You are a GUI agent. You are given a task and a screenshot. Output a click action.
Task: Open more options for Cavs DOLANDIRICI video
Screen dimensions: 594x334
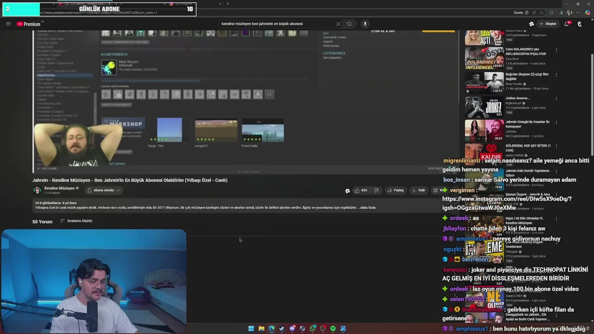556,50
